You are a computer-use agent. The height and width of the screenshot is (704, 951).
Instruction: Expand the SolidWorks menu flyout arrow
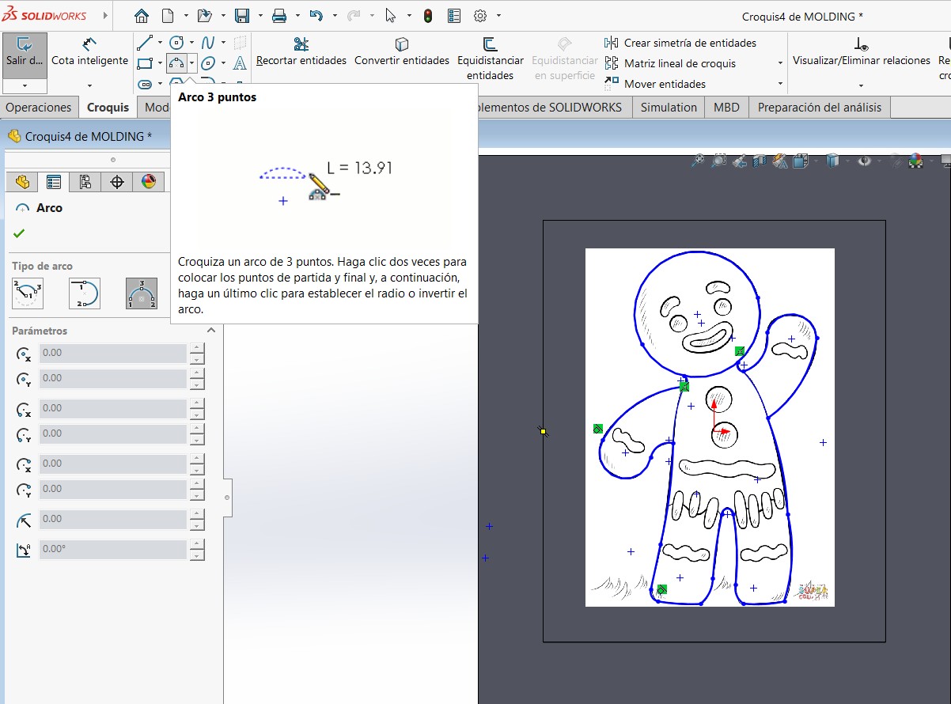click(x=105, y=16)
